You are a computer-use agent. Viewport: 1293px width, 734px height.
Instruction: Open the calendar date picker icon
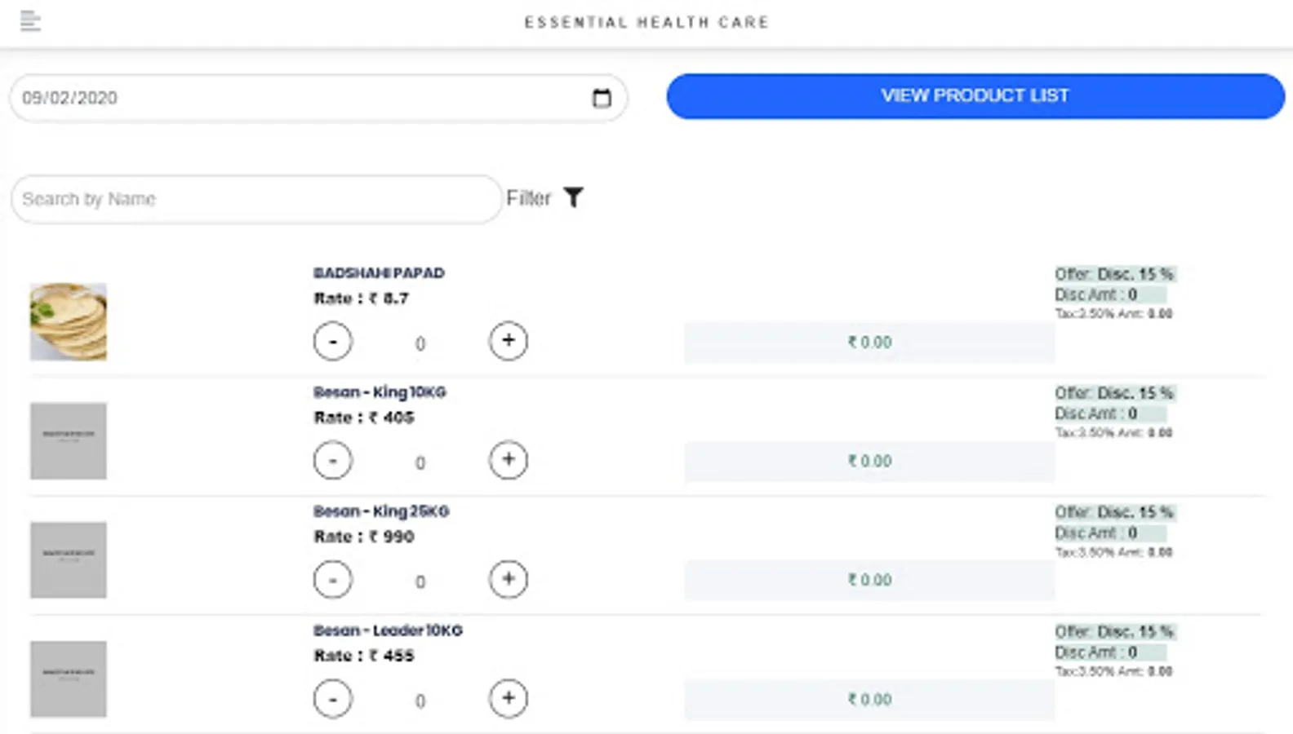tap(602, 98)
